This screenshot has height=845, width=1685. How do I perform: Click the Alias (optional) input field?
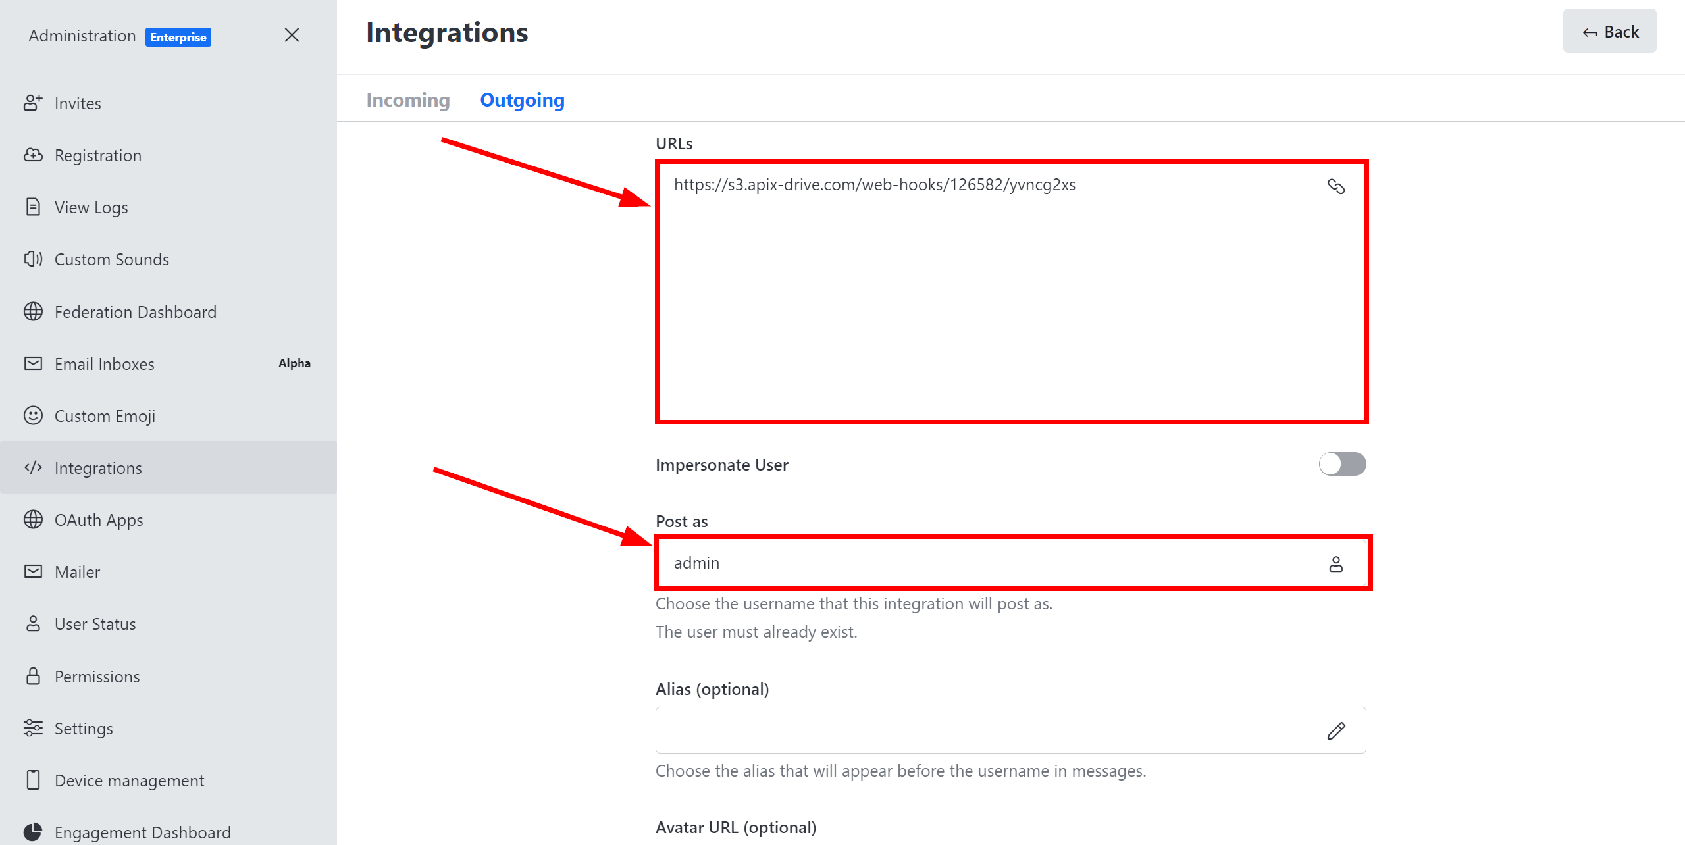pyautogui.click(x=1011, y=730)
